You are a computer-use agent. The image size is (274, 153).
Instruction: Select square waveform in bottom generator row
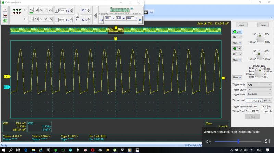click(37, 20)
